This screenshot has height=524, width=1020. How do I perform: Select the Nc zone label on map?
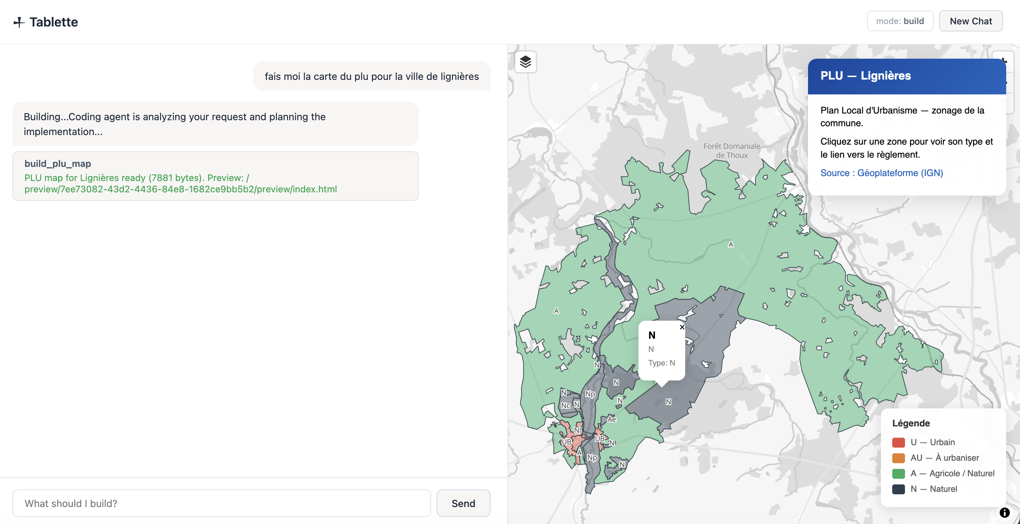[566, 405]
